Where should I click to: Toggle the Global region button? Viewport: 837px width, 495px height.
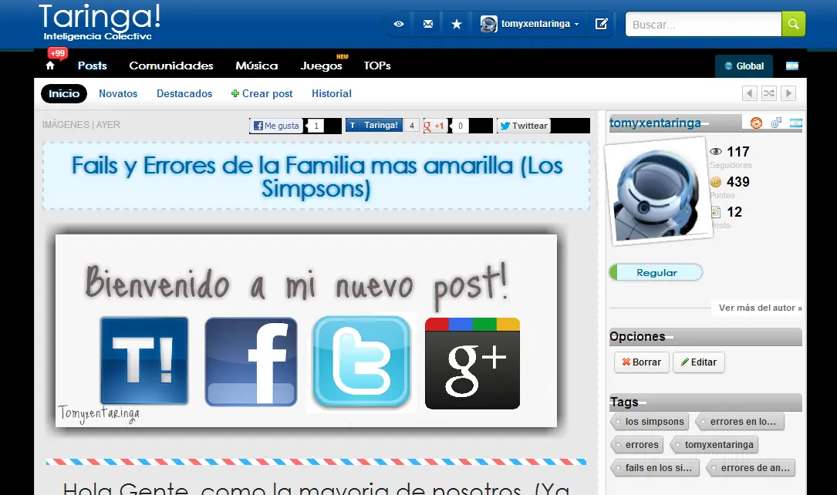(x=744, y=66)
